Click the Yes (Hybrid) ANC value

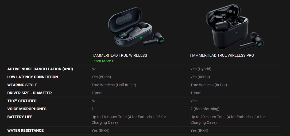[x=201, y=69]
